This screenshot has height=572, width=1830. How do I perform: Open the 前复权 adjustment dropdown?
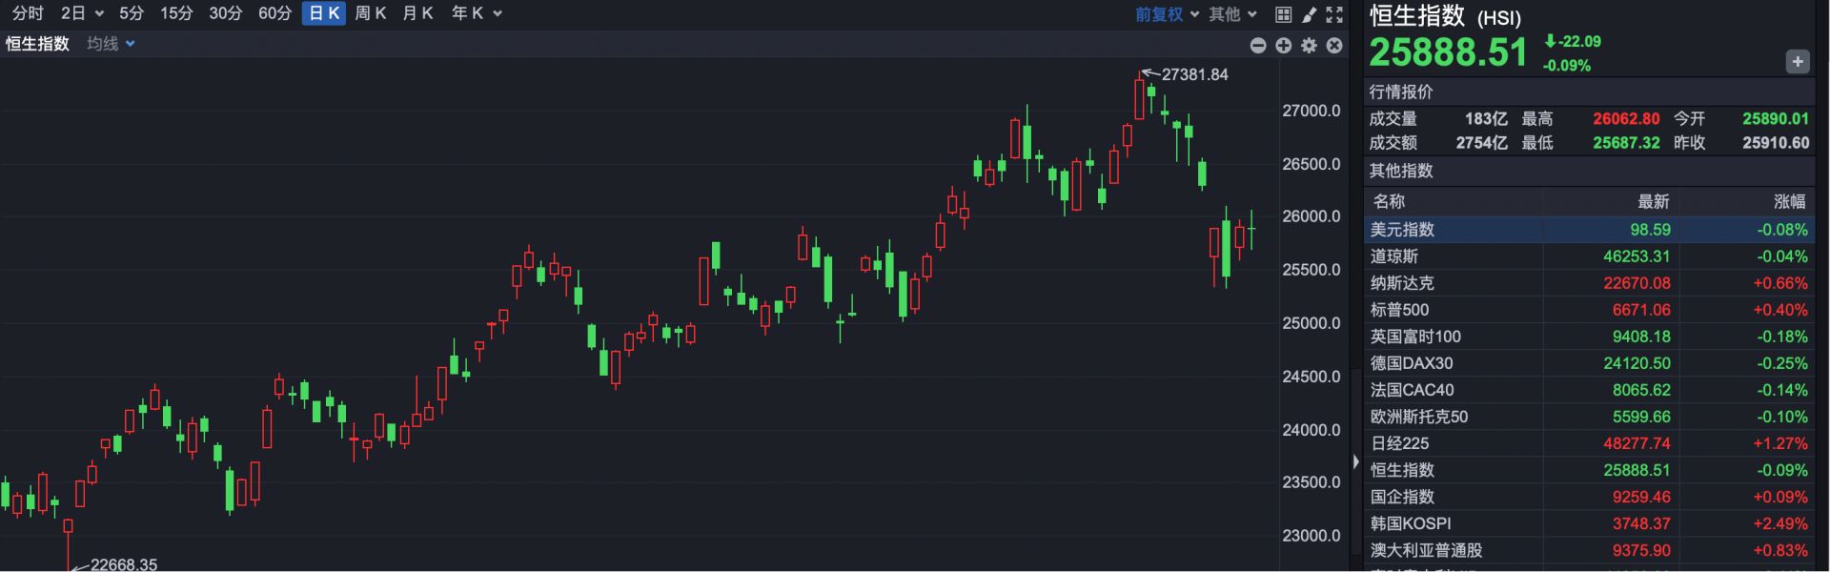tap(1167, 14)
